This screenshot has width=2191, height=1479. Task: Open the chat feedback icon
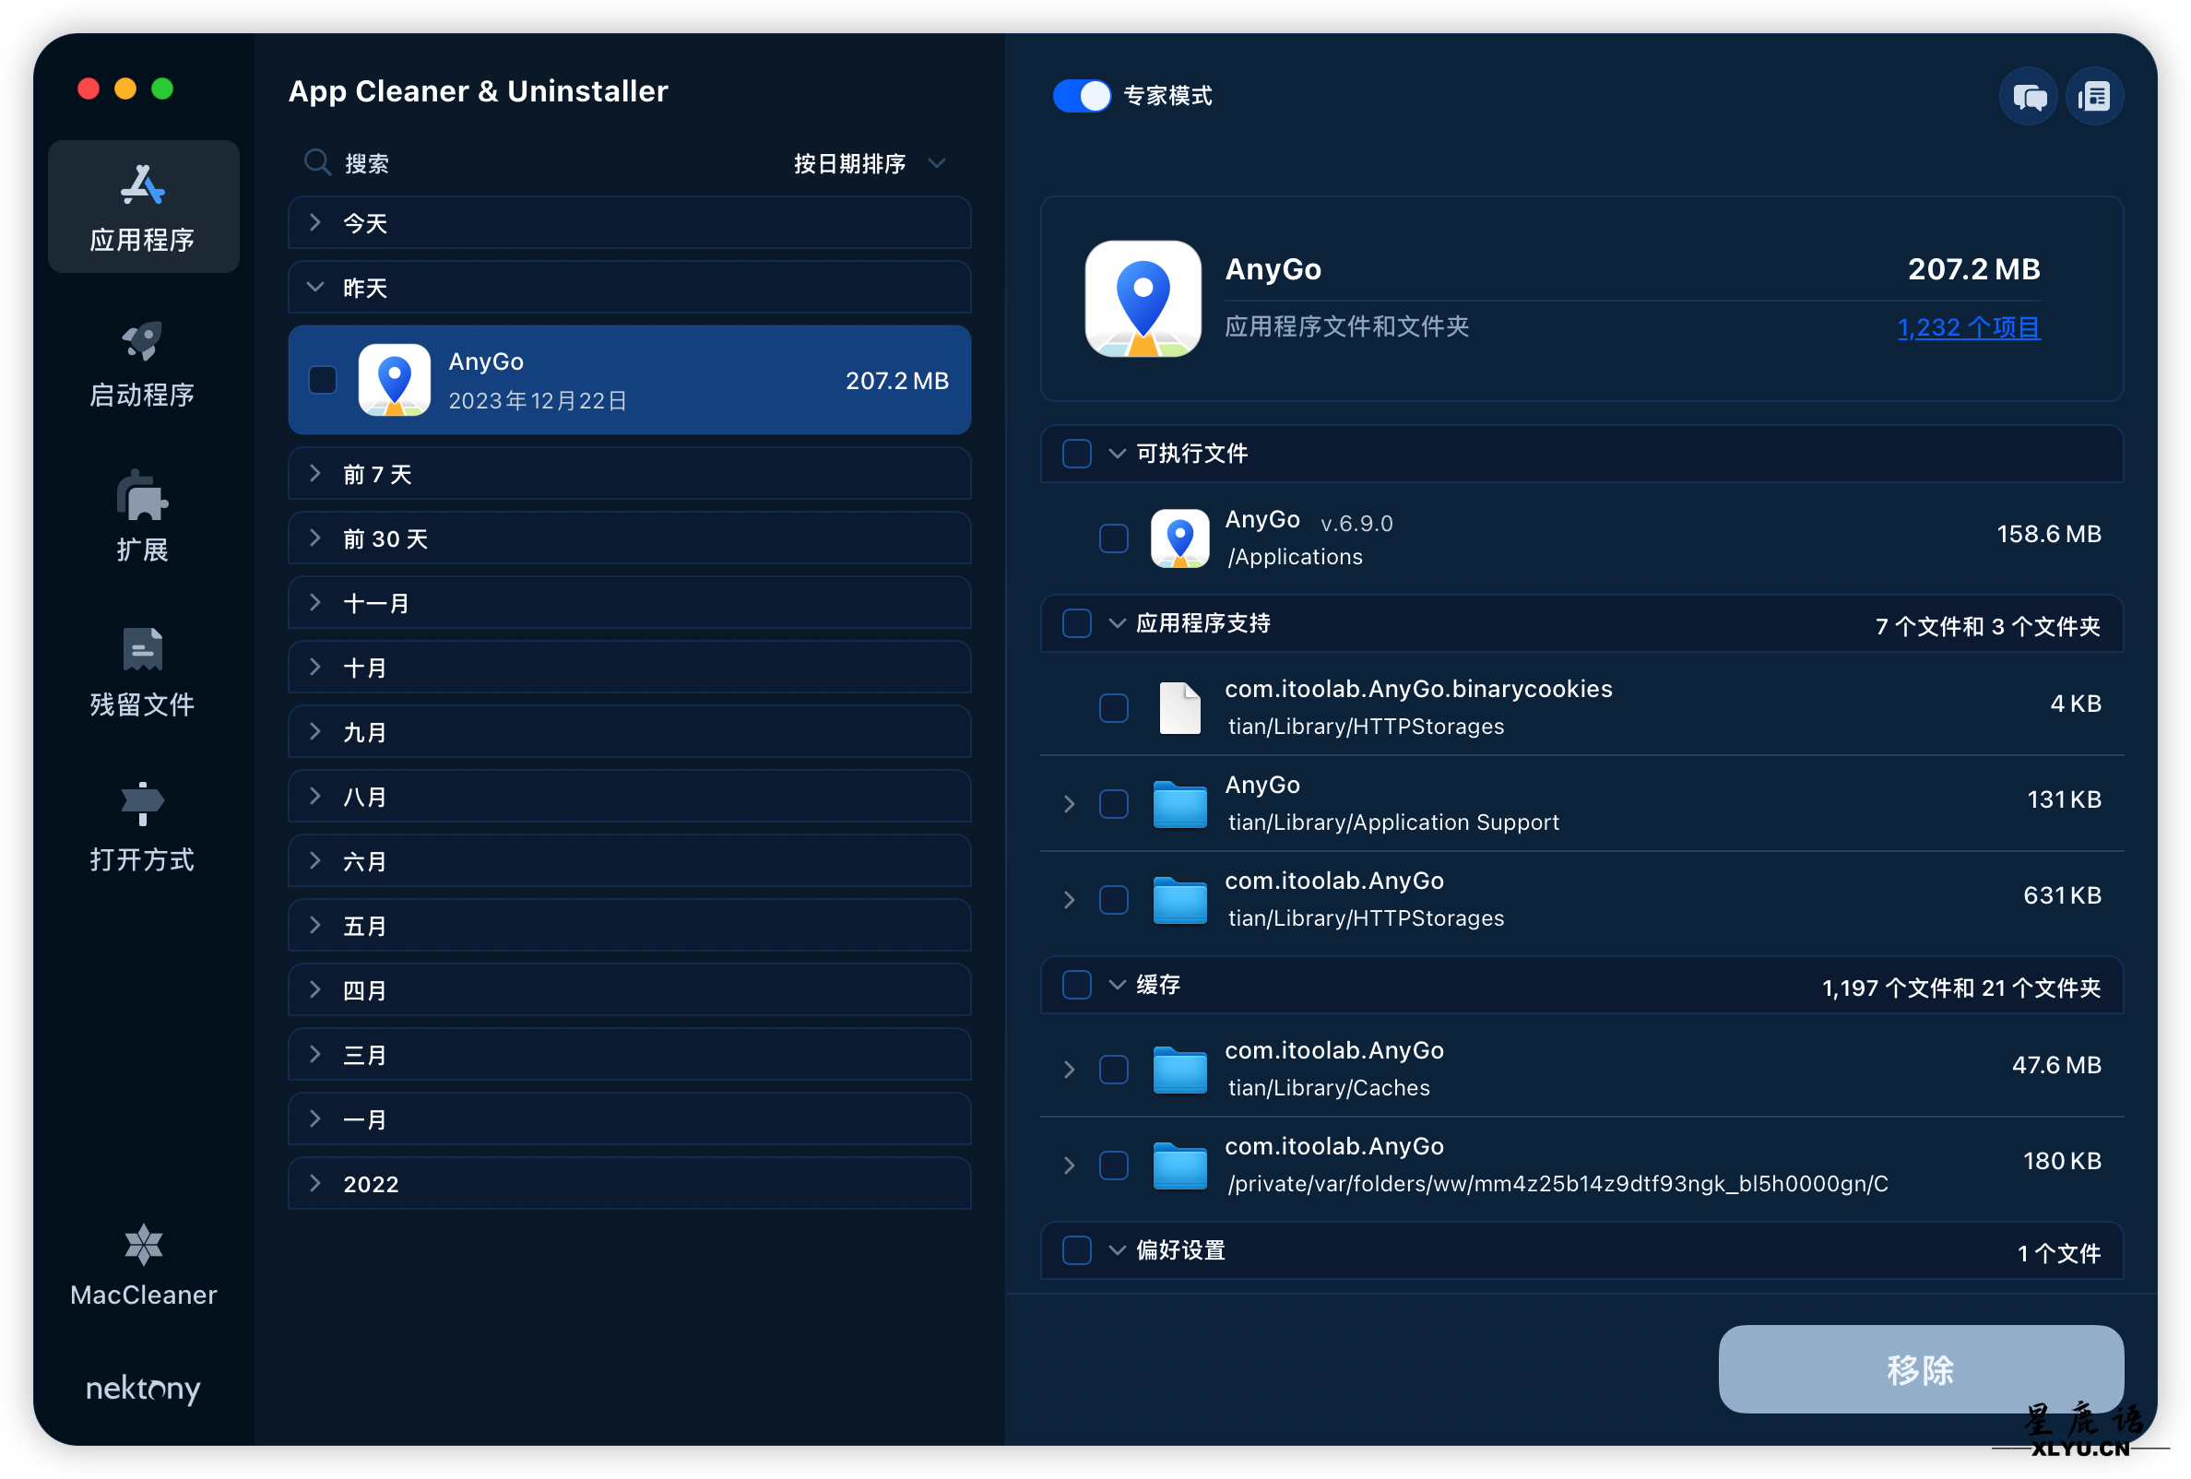point(2029,96)
